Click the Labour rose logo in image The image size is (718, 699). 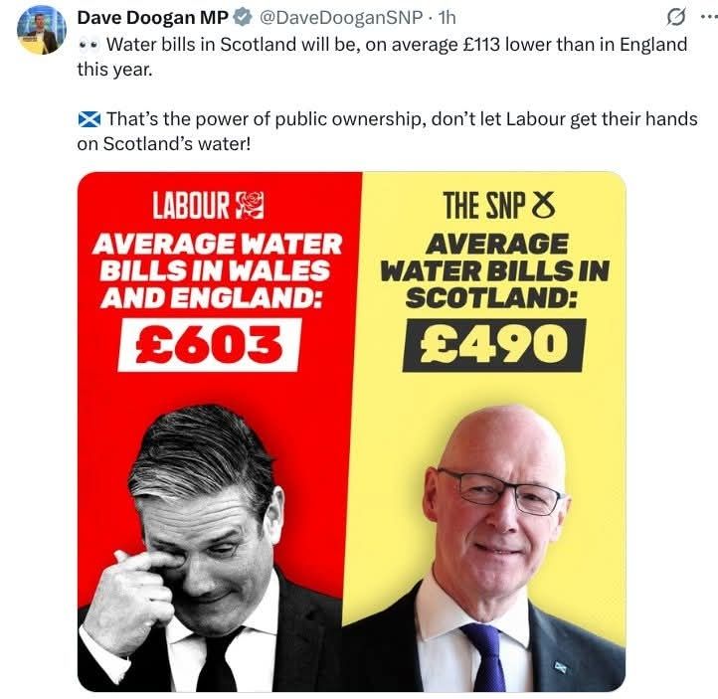click(x=250, y=205)
